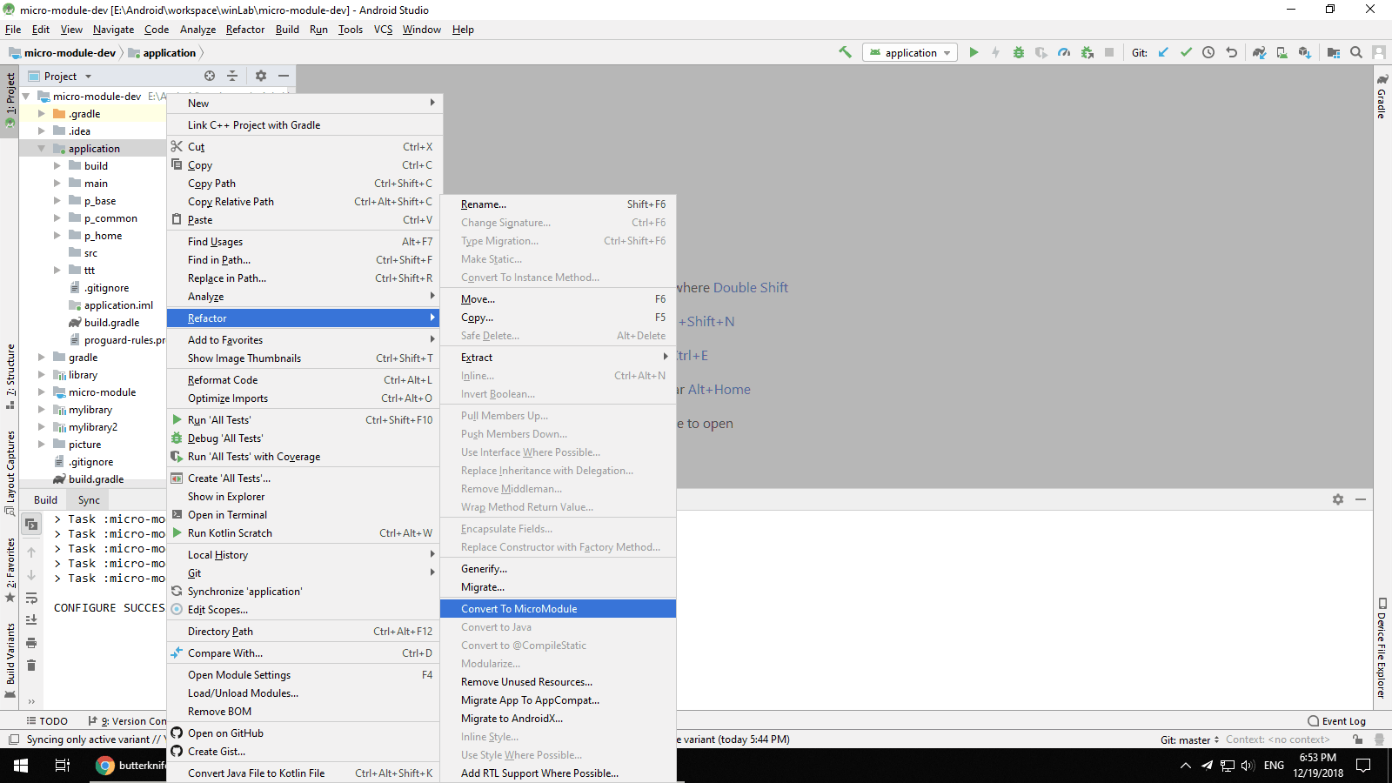Click the Make Project hammer icon
1392x783 pixels.
click(845, 52)
